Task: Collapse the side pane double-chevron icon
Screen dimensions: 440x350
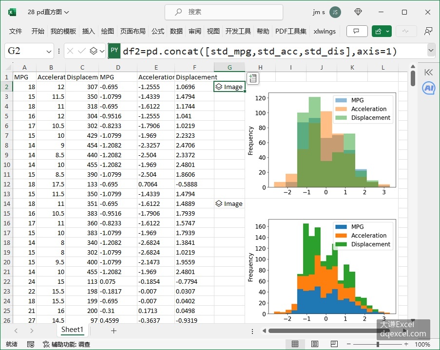Action: 428,73
